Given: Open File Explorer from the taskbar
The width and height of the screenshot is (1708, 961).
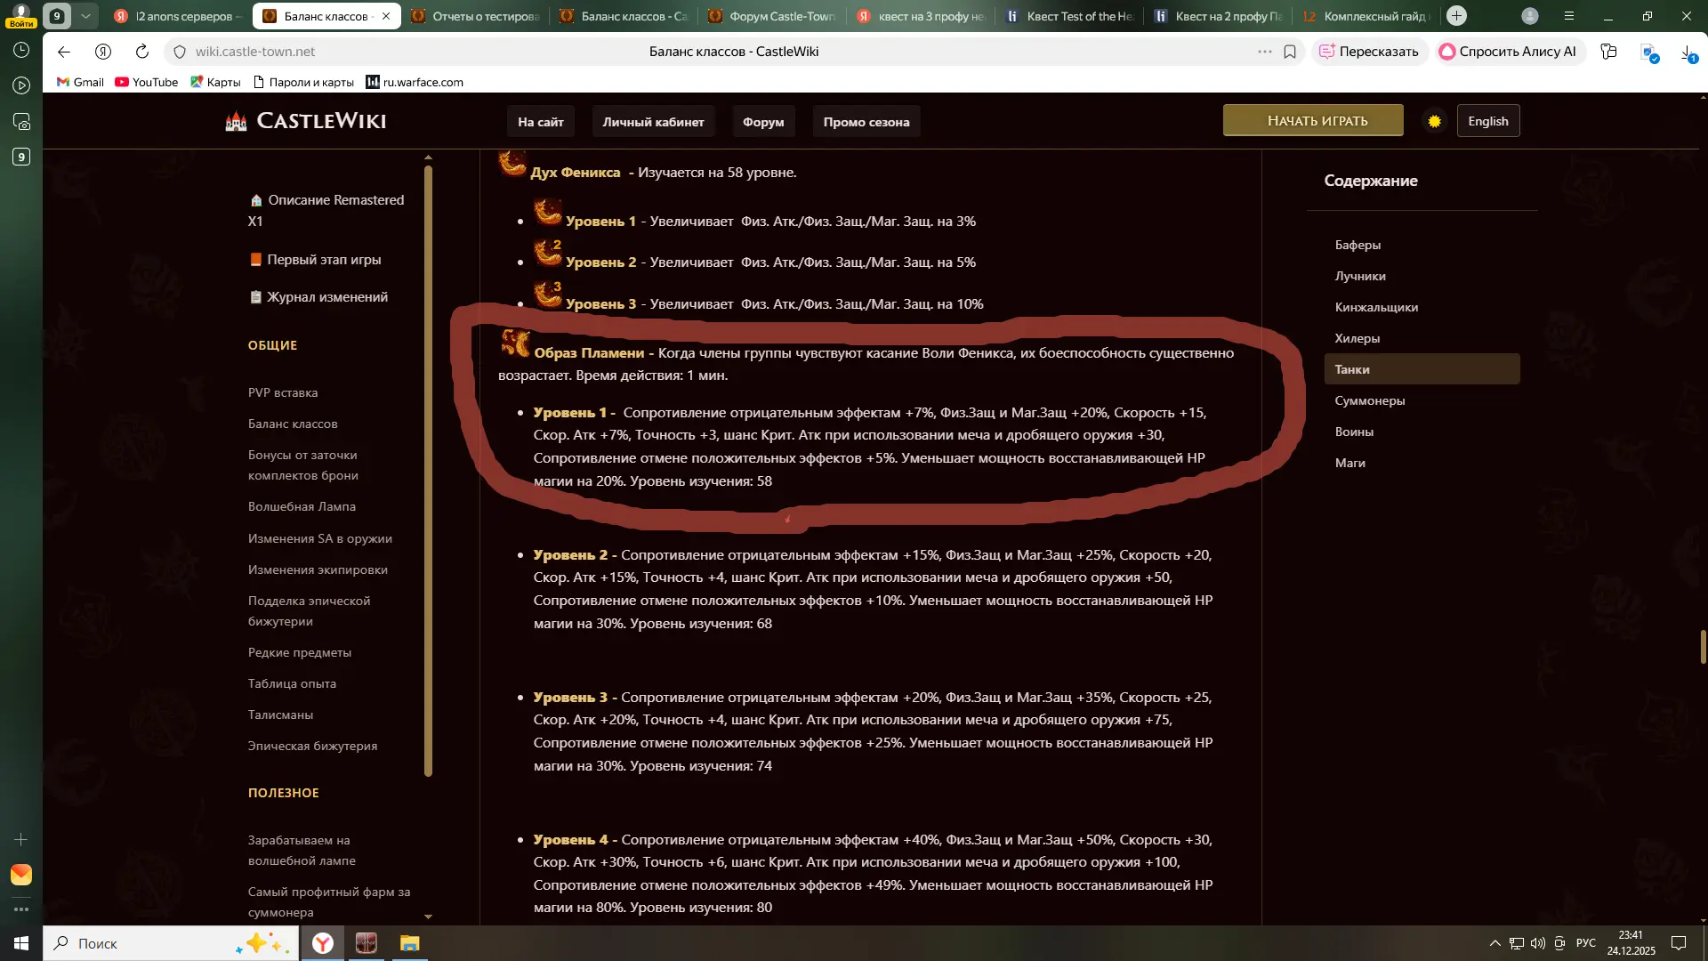Looking at the screenshot, I should coord(409,943).
